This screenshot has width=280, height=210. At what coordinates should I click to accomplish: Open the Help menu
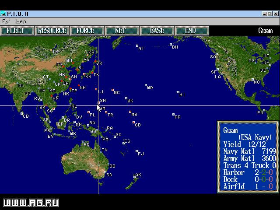21,21
